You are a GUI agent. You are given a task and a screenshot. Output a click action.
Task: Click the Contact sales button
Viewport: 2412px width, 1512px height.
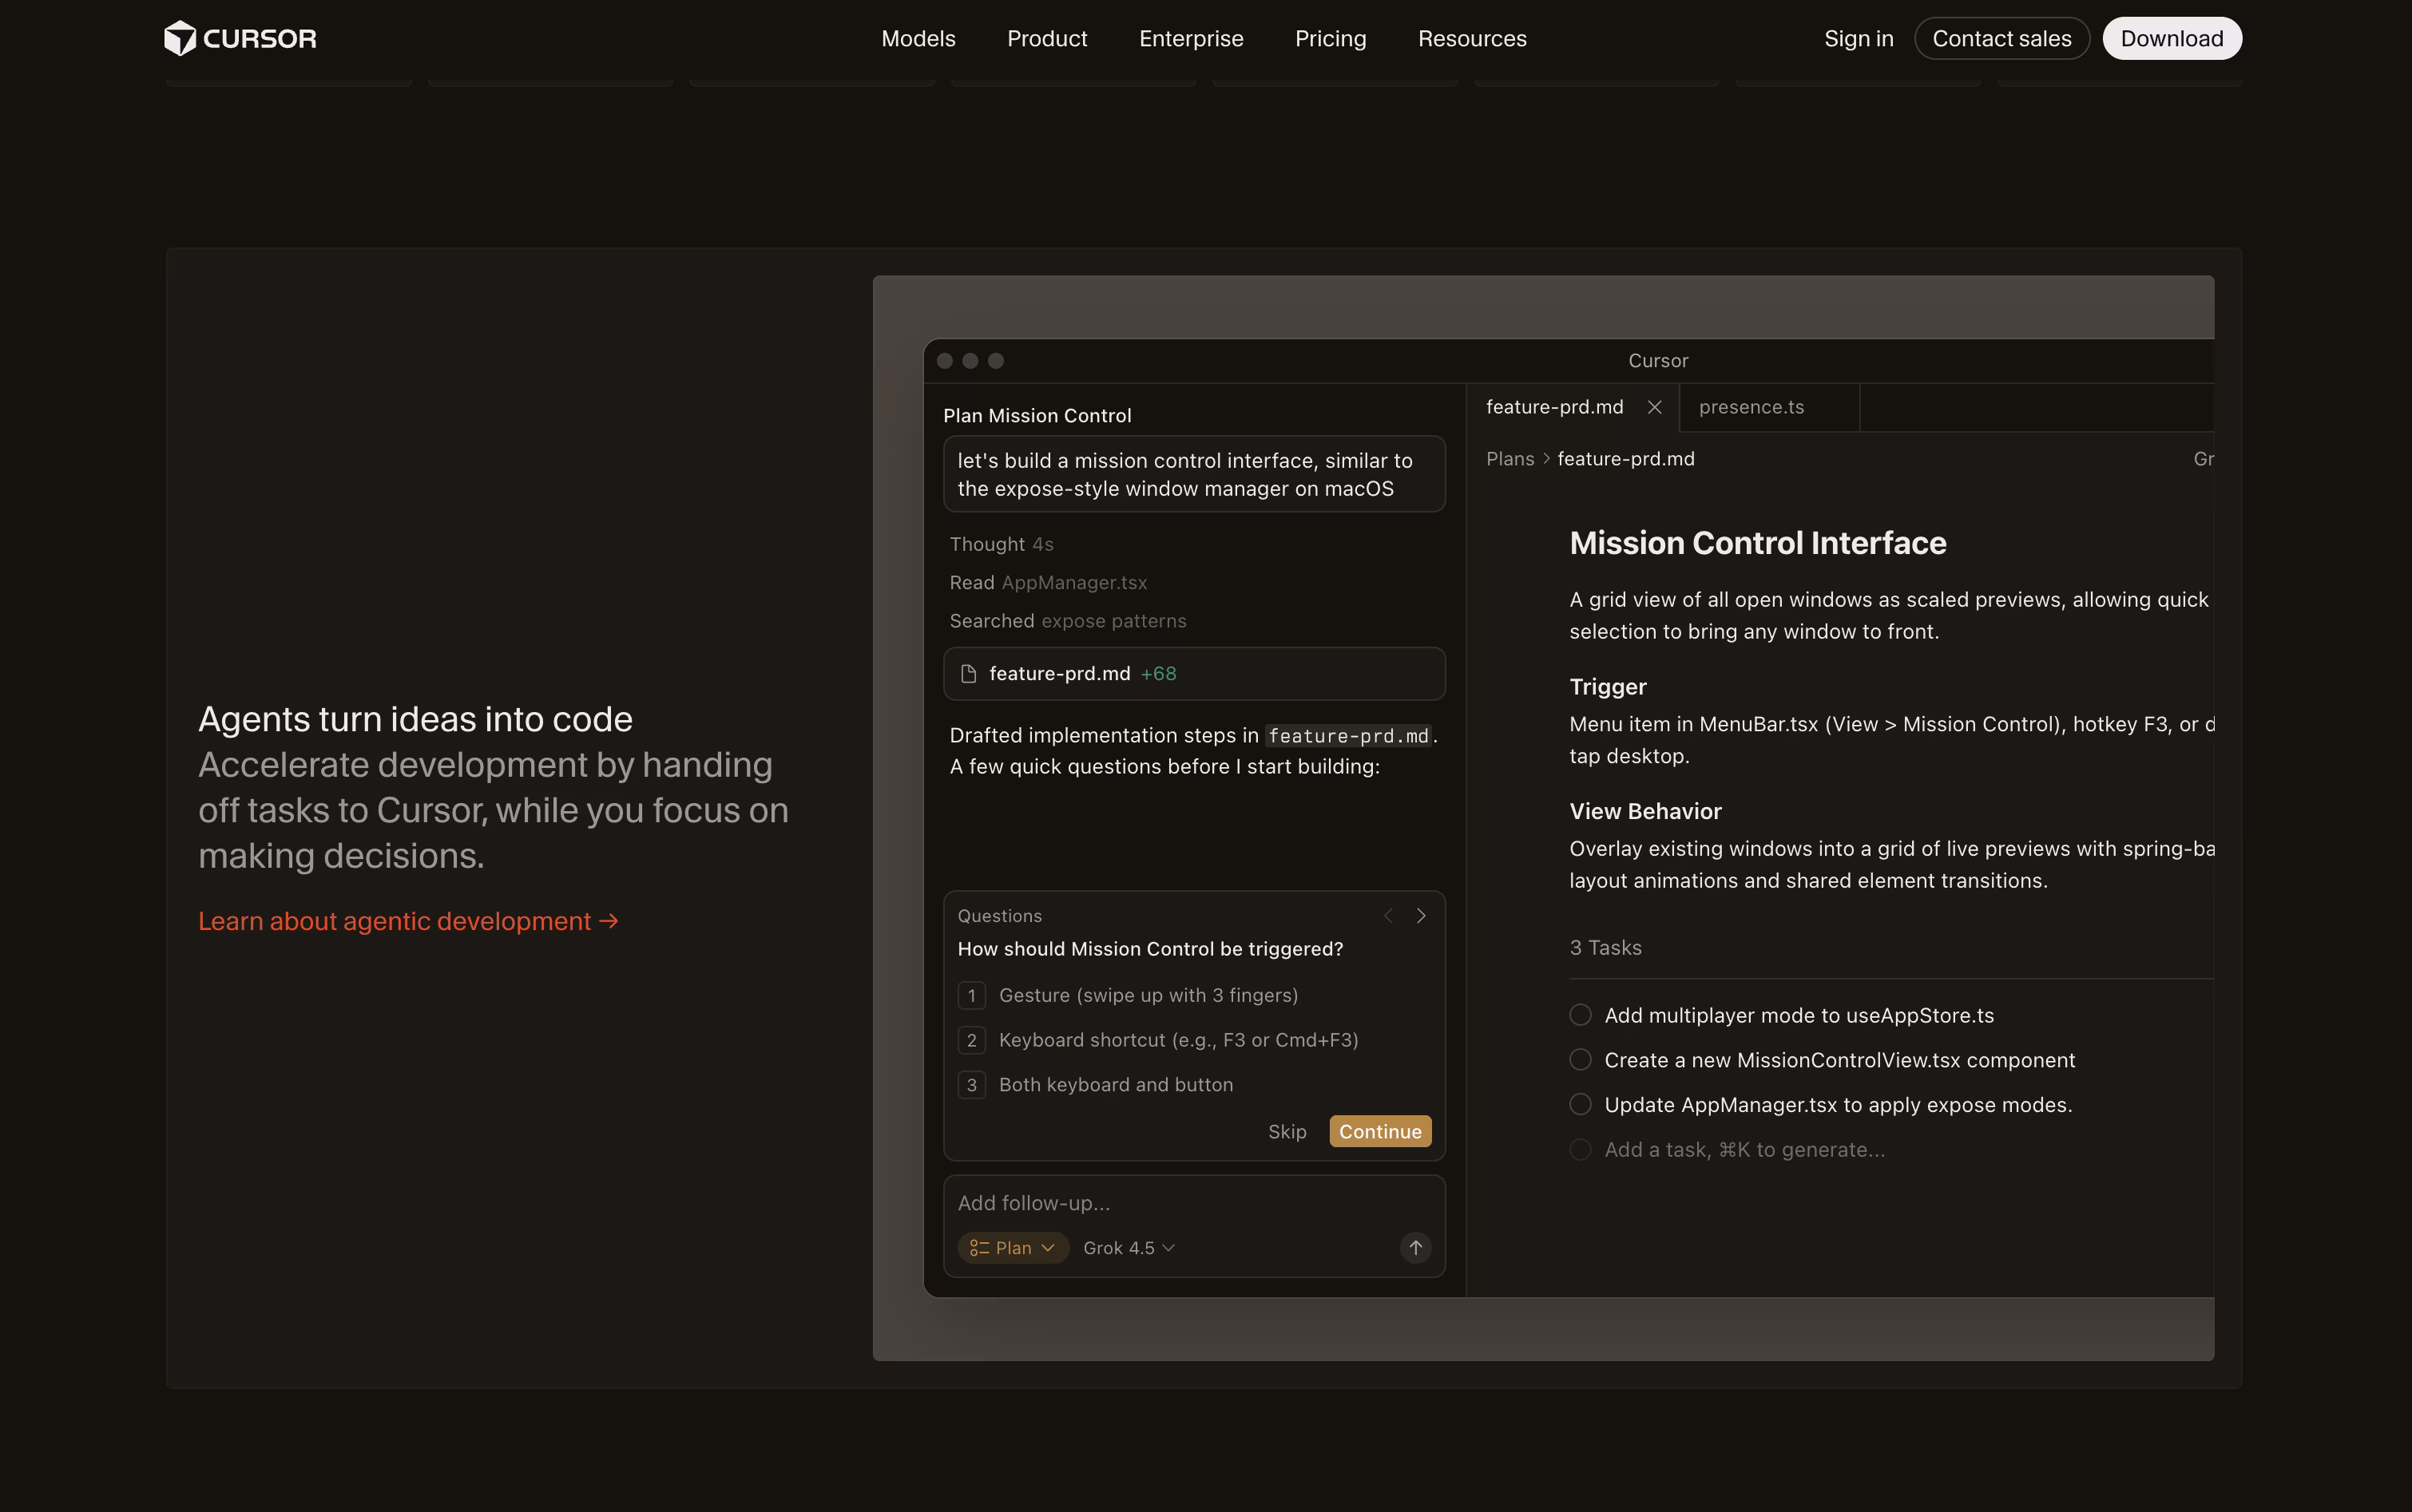[x=2001, y=38]
